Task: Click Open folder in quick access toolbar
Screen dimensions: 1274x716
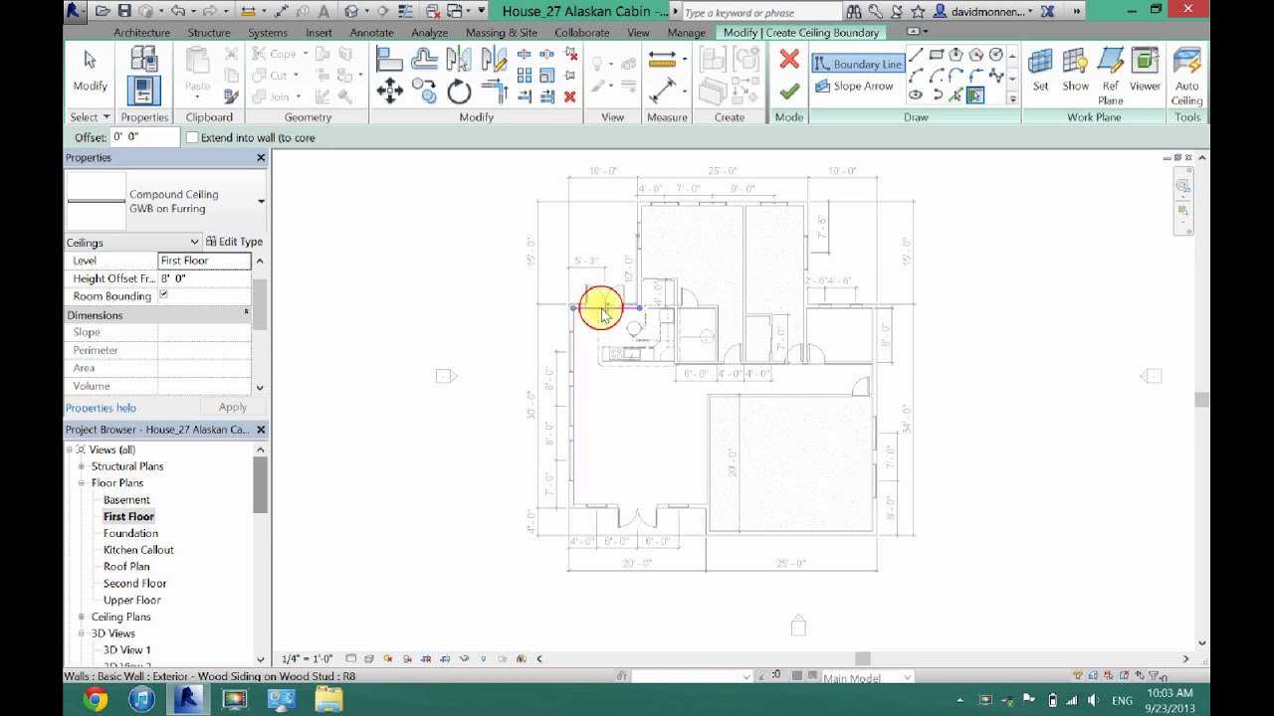Action: coord(103,11)
